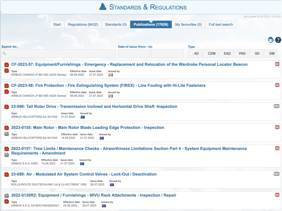Click AD badge on 2023-0155 row
Image resolution: width=282 pixels, height=211 pixels.
click(x=277, y=127)
